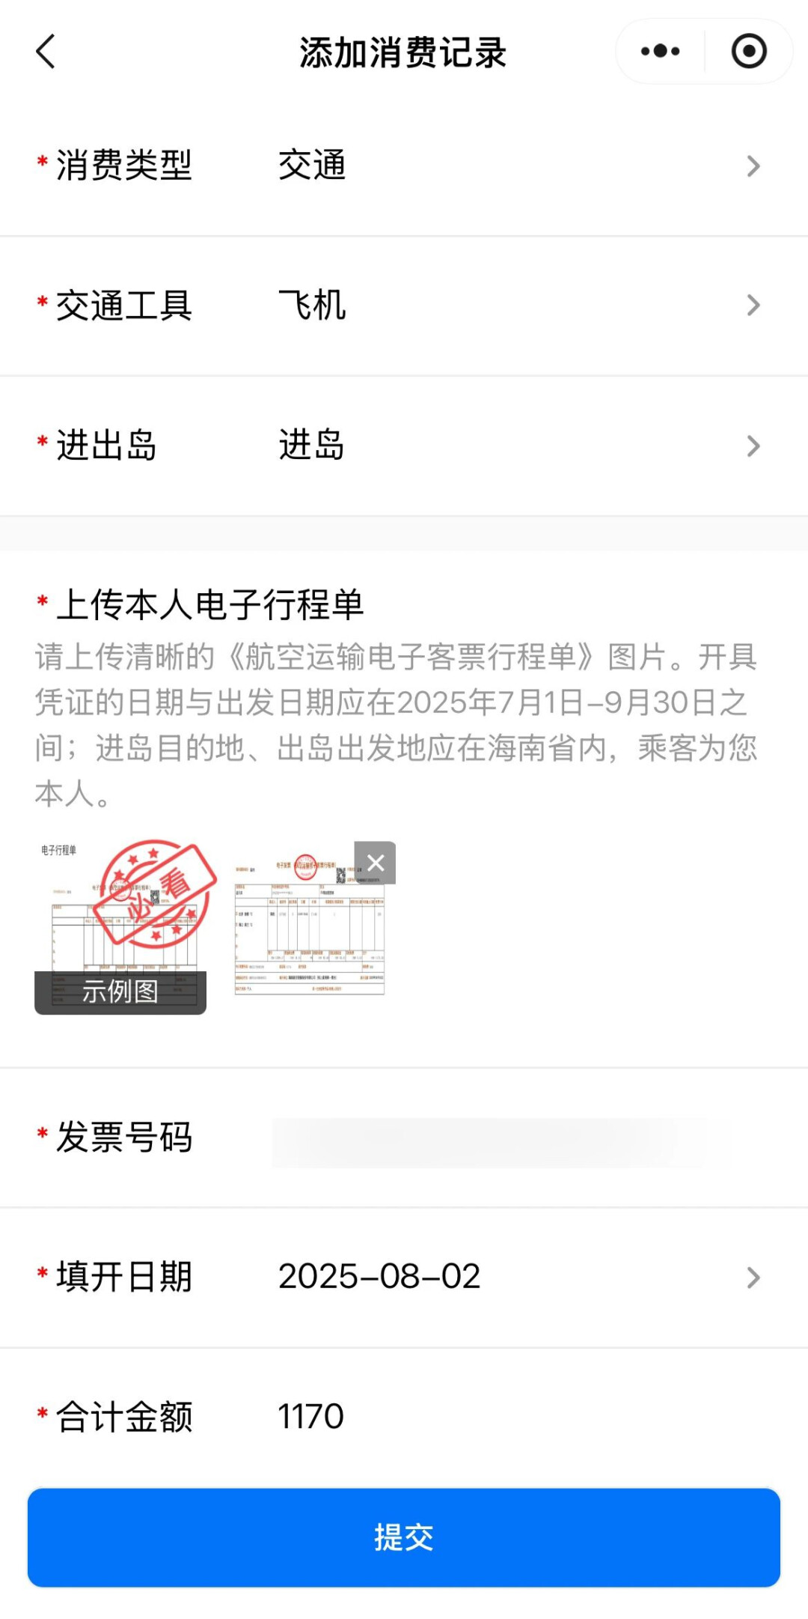Remove the uploaded itinerary image
The width and height of the screenshot is (808, 1619).
click(x=375, y=863)
